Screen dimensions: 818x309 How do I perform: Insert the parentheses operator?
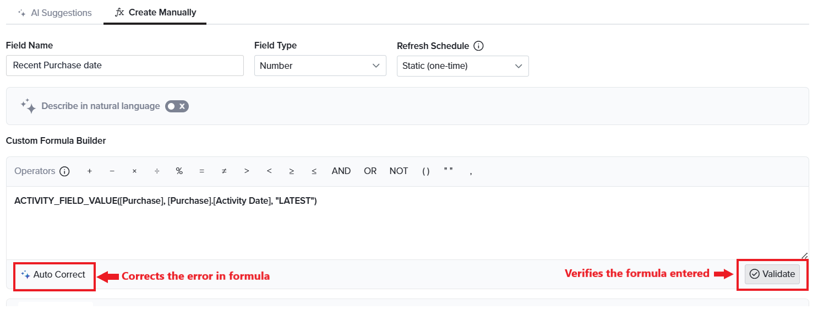tap(426, 171)
